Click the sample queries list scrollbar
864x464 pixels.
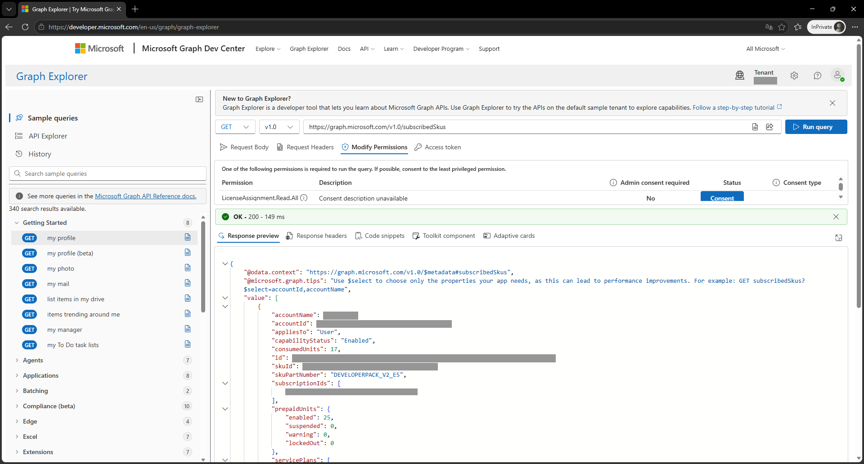click(x=203, y=266)
